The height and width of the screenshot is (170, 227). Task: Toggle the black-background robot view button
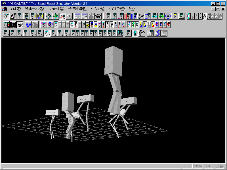(x=13, y=25)
